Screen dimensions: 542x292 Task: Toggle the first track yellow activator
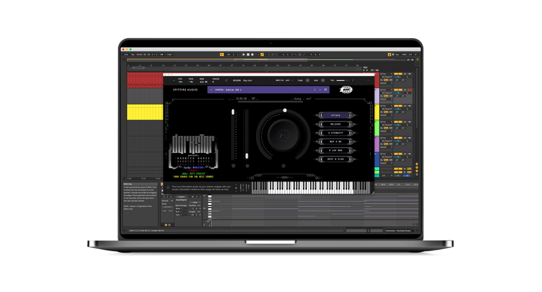coord(398,74)
